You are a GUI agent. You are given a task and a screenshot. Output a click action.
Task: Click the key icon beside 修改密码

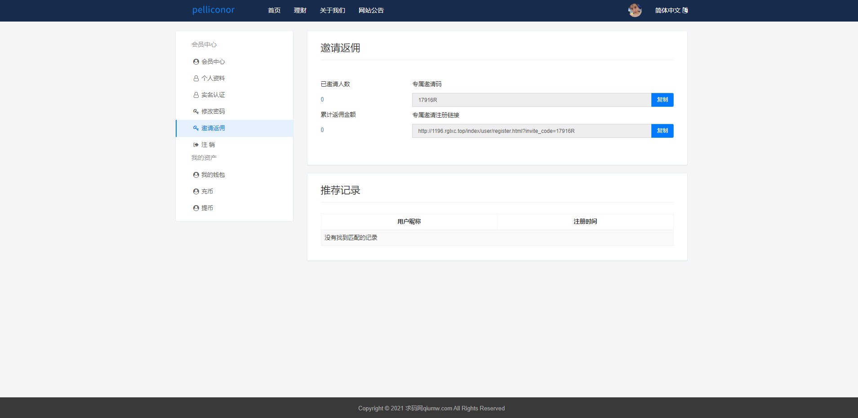(x=196, y=112)
